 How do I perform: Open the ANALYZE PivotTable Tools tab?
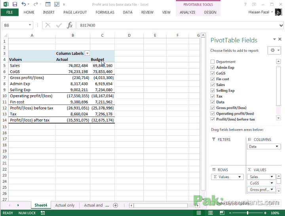click(x=188, y=12)
